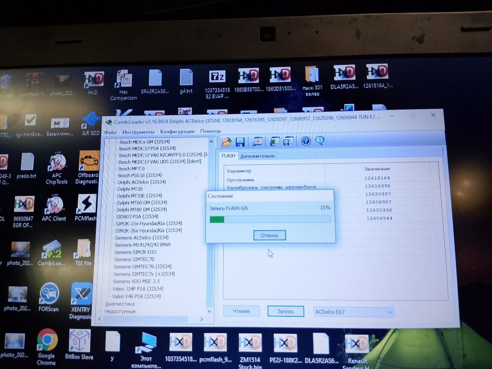Select Bosch PSG16 (J2534) module
This screenshot has height=369, width=492.
click(x=140, y=175)
